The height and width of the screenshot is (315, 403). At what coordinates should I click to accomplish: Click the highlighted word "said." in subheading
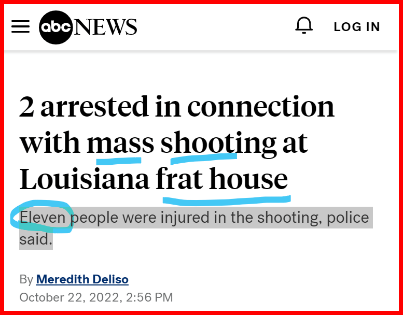tap(36, 240)
